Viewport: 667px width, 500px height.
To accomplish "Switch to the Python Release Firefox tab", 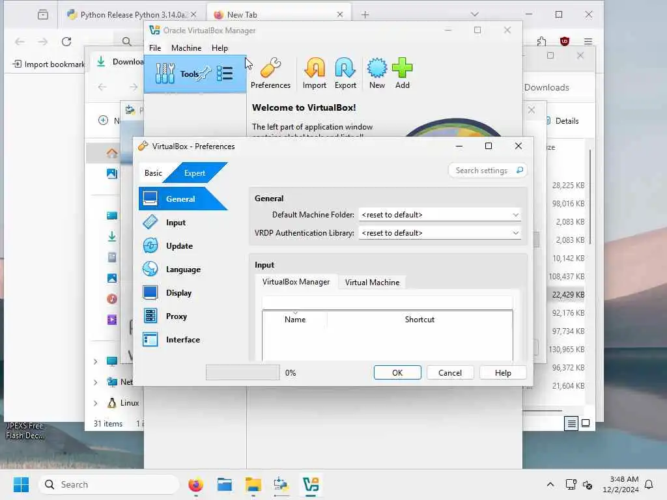I will coord(132,14).
